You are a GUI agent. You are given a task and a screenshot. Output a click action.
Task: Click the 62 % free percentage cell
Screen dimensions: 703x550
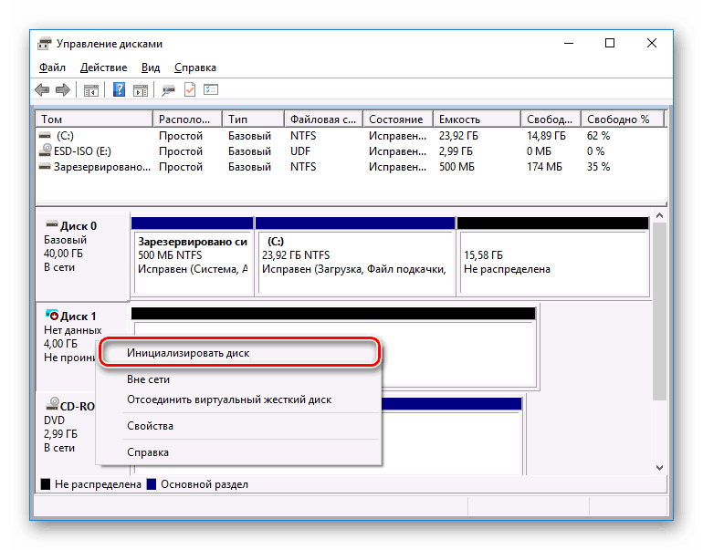(x=599, y=136)
